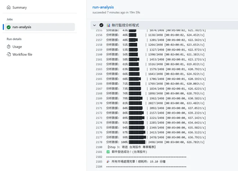Click the text '所有市場處理完畢！總耗時: 19.10 分鐘'
The image size is (238, 171).
(138, 162)
